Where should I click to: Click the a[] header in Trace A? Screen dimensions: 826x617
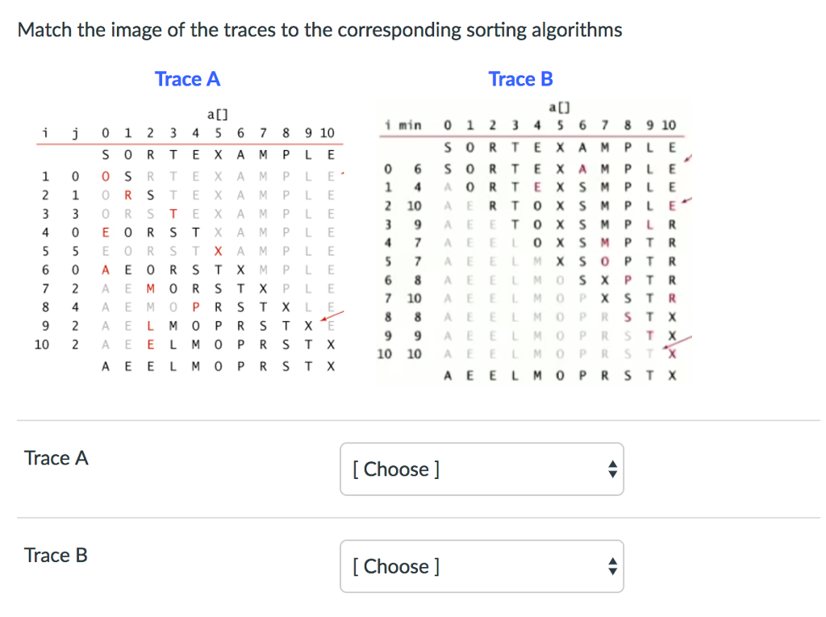pos(217,115)
